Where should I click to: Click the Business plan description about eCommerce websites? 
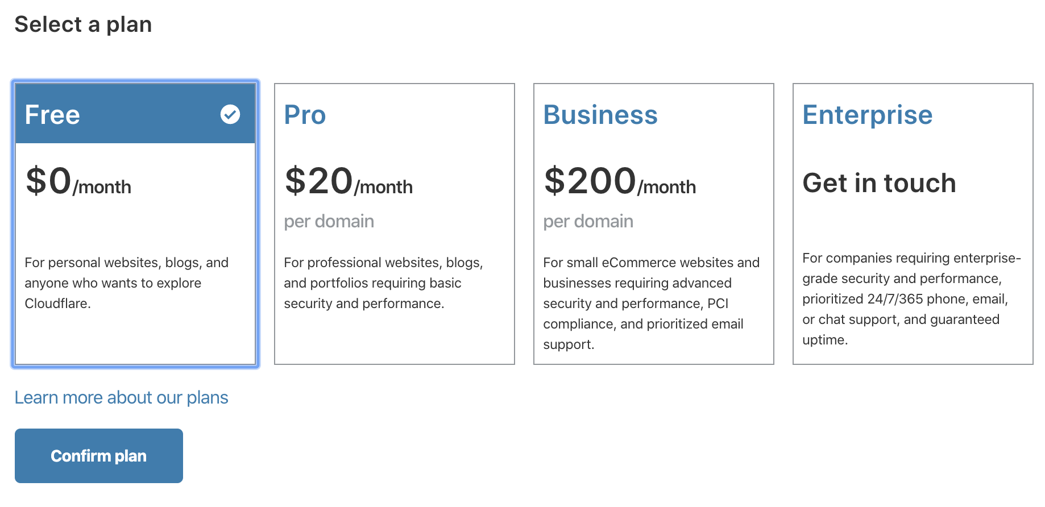pyautogui.click(x=651, y=304)
